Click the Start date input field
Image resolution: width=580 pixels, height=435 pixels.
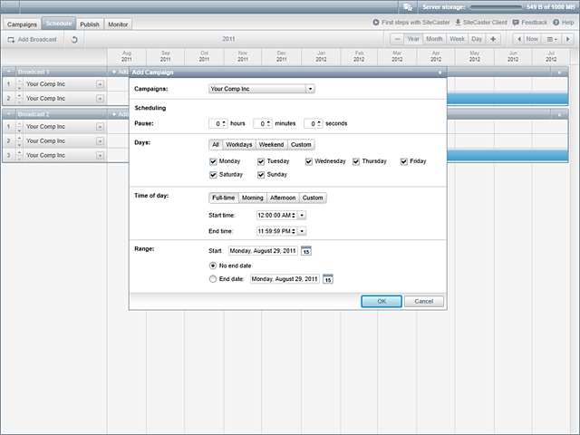[262, 251]
